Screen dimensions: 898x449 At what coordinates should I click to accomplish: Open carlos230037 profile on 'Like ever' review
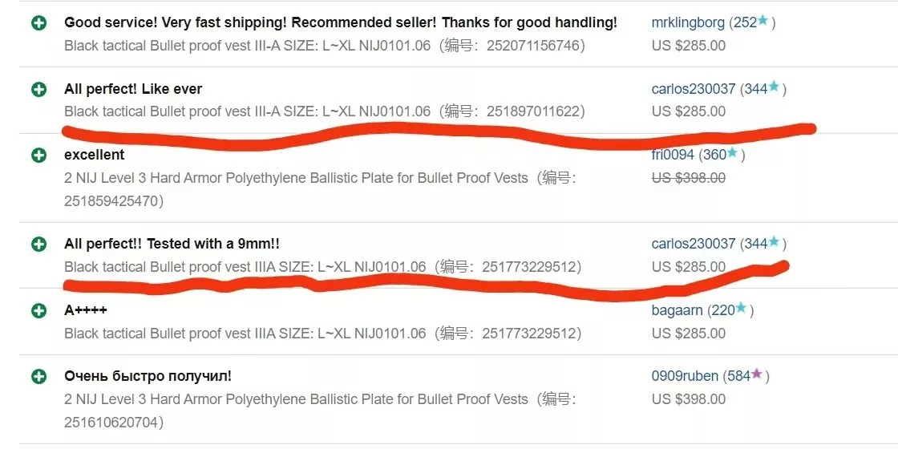(x=694, y=89)
